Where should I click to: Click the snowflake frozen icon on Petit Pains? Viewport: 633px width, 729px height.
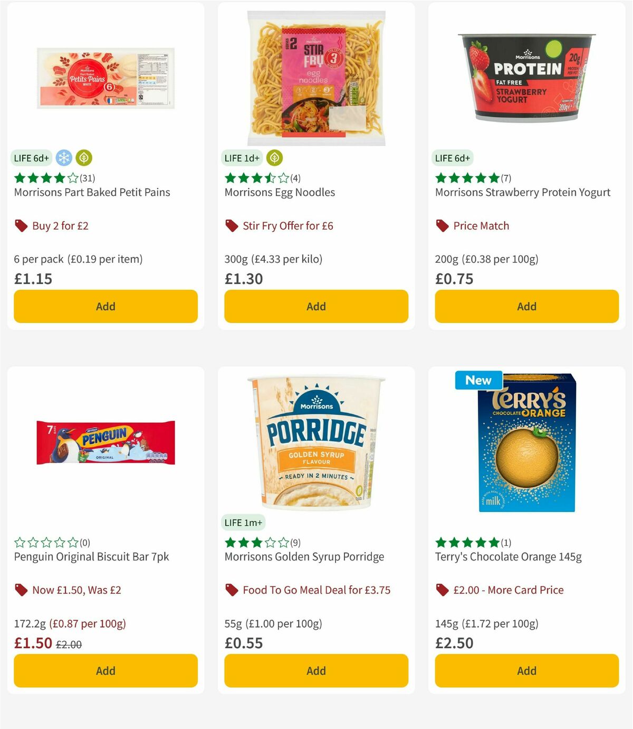[x=63, y=157]
